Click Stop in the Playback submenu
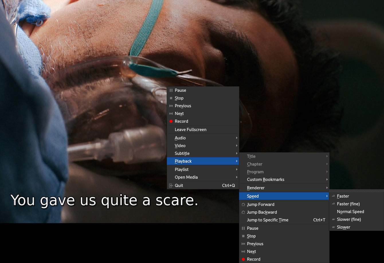Screen dimensions: 384x263 [284, 236]
